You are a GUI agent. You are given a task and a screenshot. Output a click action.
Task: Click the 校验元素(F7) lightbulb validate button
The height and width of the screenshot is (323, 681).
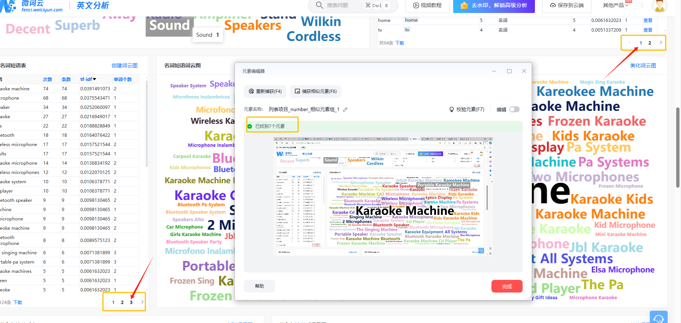click(467, 110)
